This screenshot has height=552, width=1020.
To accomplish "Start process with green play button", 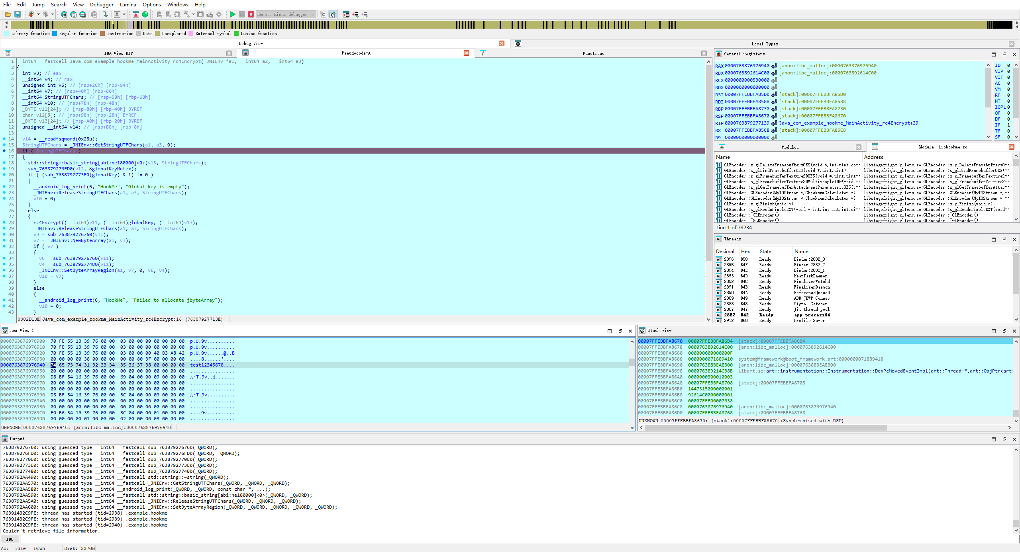I will point(232,14).
